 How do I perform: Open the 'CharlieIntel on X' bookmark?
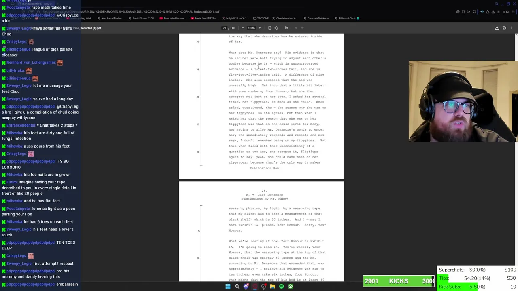284,18
